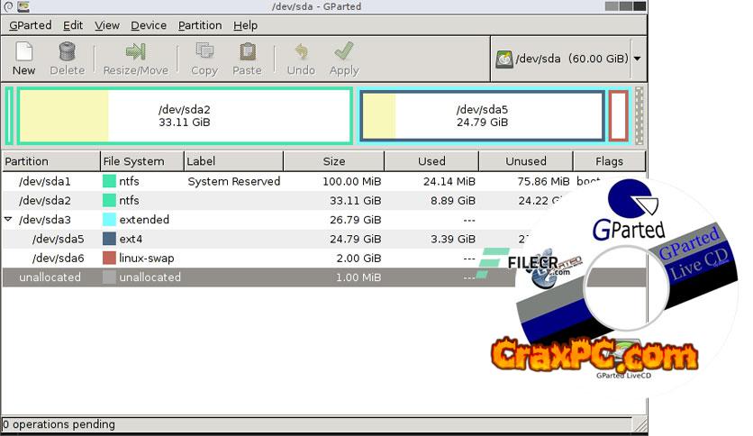Select the /dev/sda2 block in disk map

pyautogui.click(x=185, y=115)
